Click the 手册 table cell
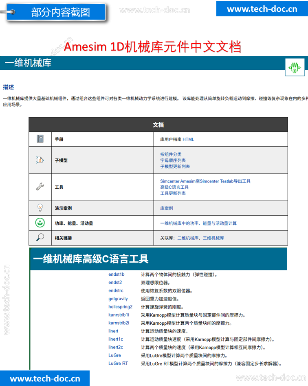This screenshot has height=386, width=308. [103, 139]
